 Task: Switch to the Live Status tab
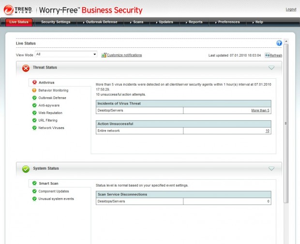click(19, 22)
